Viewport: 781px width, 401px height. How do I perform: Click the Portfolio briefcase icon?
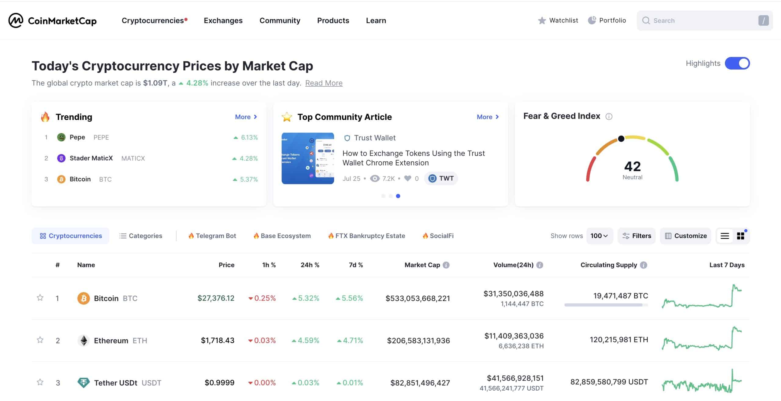pos(591,20)
